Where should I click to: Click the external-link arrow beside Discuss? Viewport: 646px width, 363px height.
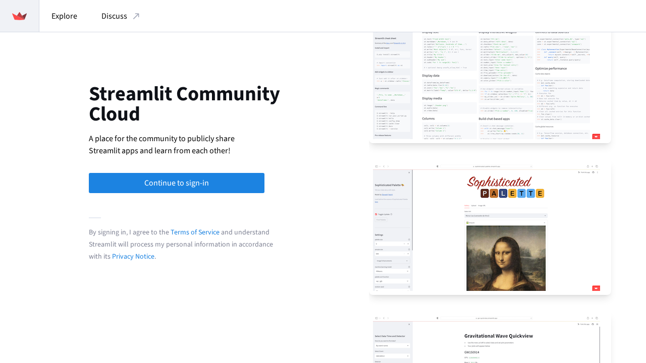pos(135,15)
